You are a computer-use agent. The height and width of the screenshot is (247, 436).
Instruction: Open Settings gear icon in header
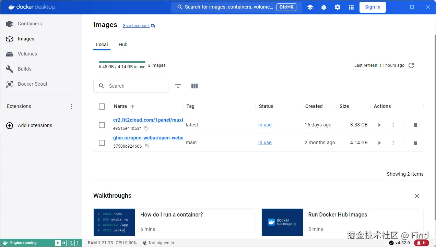click(338, 7)
